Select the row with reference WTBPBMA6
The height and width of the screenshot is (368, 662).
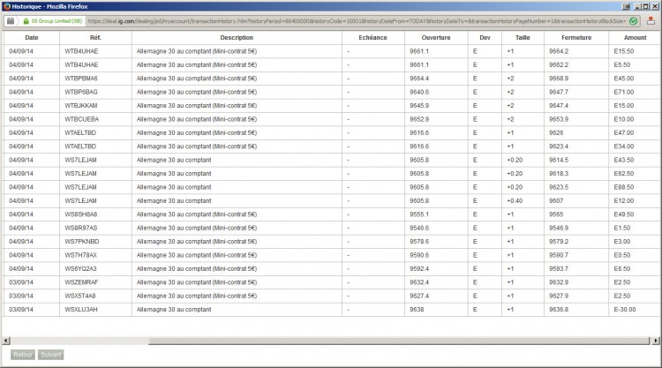[332, 79]
